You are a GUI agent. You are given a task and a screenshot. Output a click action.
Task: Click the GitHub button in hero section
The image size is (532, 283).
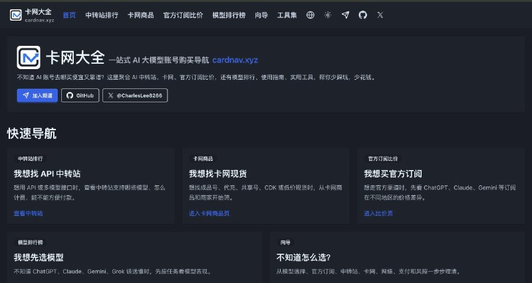[80, 96]
